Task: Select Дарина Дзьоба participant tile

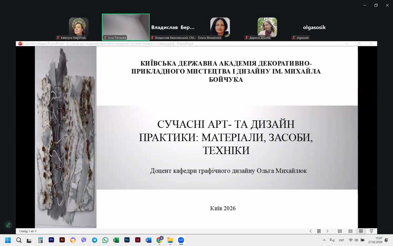Action: coord(267,27)
